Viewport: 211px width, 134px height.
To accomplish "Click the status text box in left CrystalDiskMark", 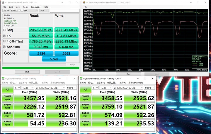I will coord(39,130).
